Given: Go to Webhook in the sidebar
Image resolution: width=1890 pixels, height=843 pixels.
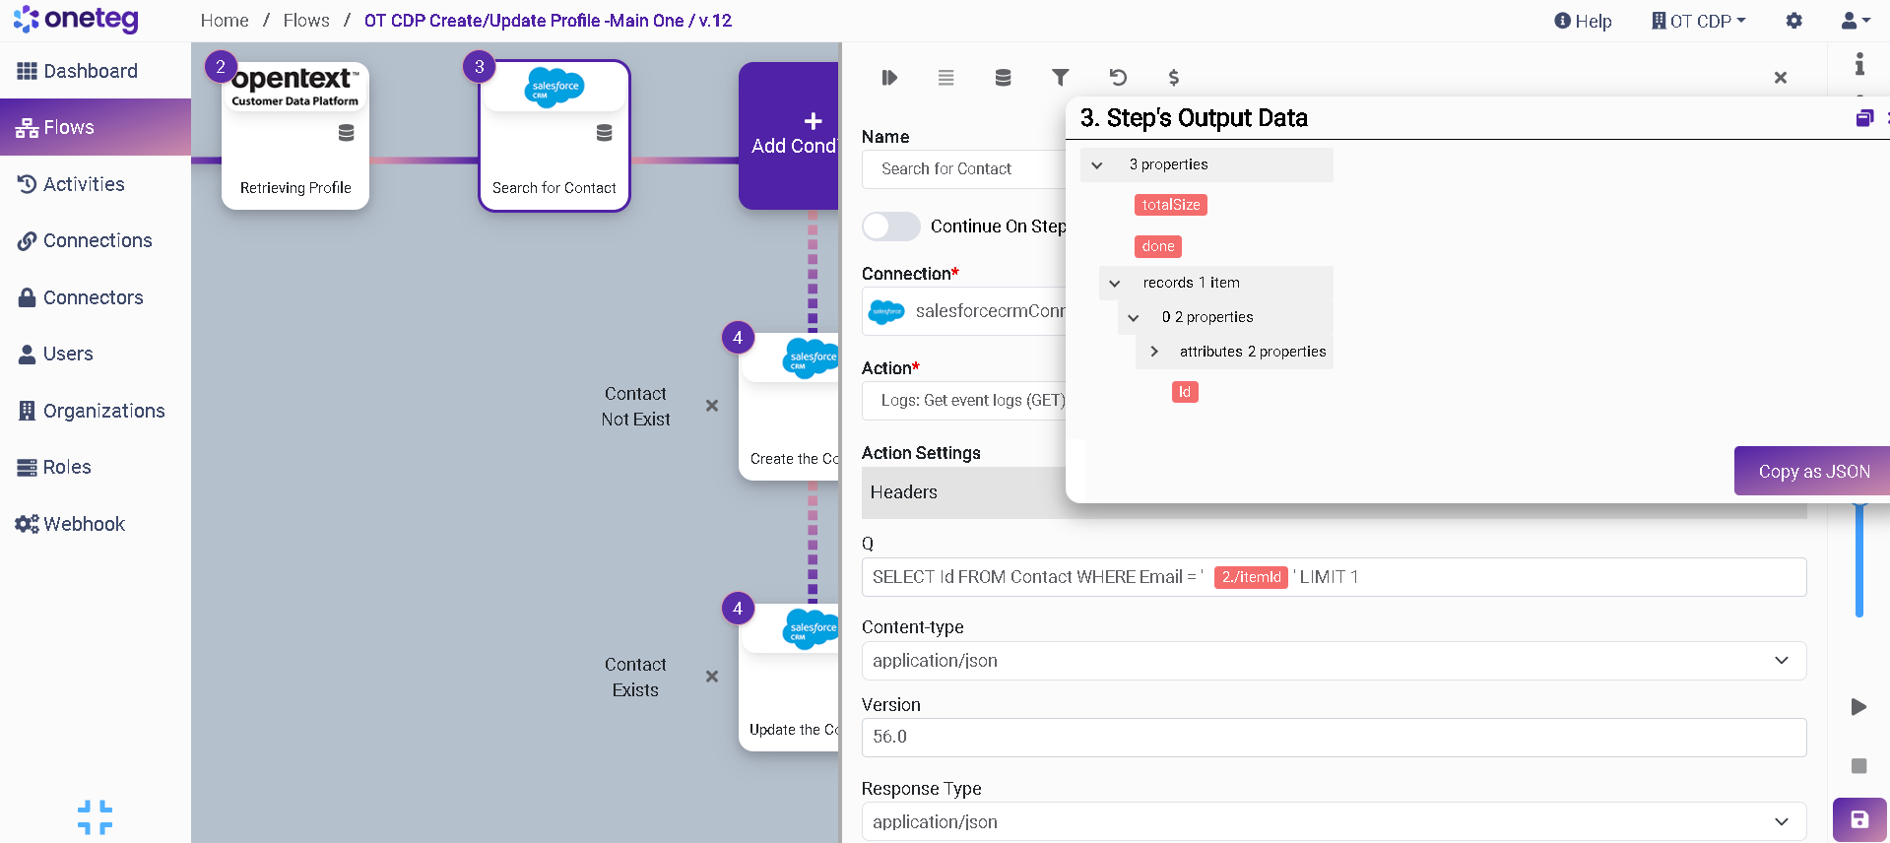Looking at the screenshot, I should pyautogui.click(x=84, y=524).
